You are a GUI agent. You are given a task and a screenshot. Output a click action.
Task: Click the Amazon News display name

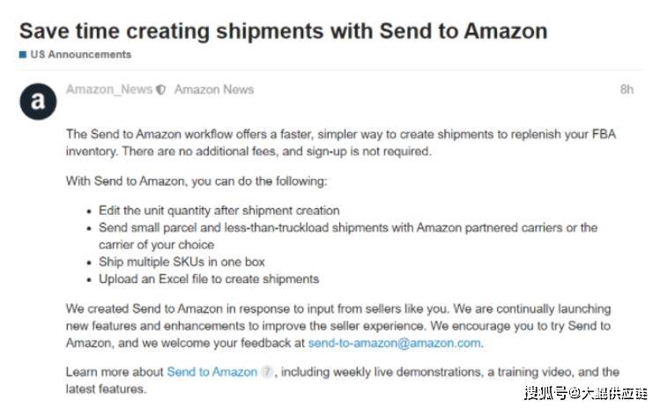pyautogui.click(x=214, y=89)
